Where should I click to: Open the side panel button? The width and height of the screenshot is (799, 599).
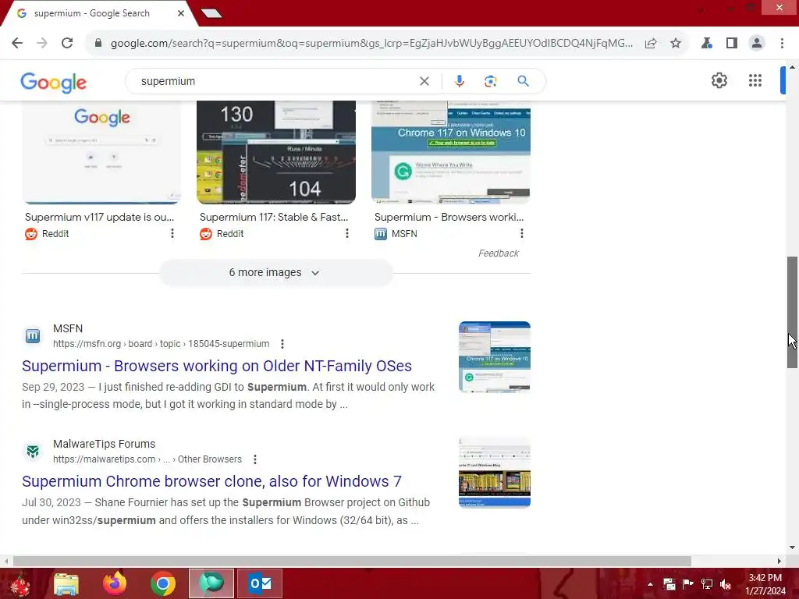point(732,44)
